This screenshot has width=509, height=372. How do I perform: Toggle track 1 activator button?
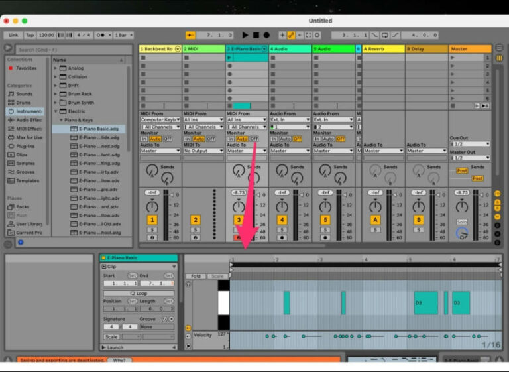pos(152,220)
